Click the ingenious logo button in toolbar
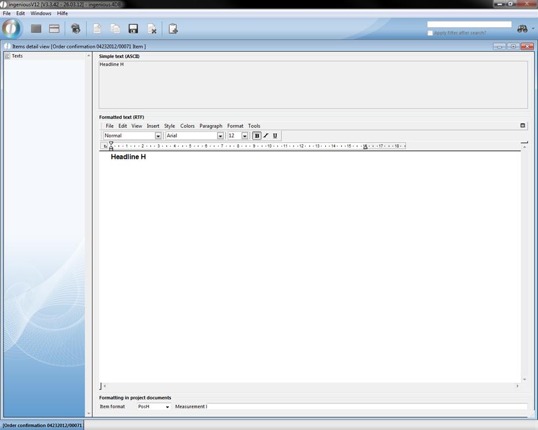 11,28
